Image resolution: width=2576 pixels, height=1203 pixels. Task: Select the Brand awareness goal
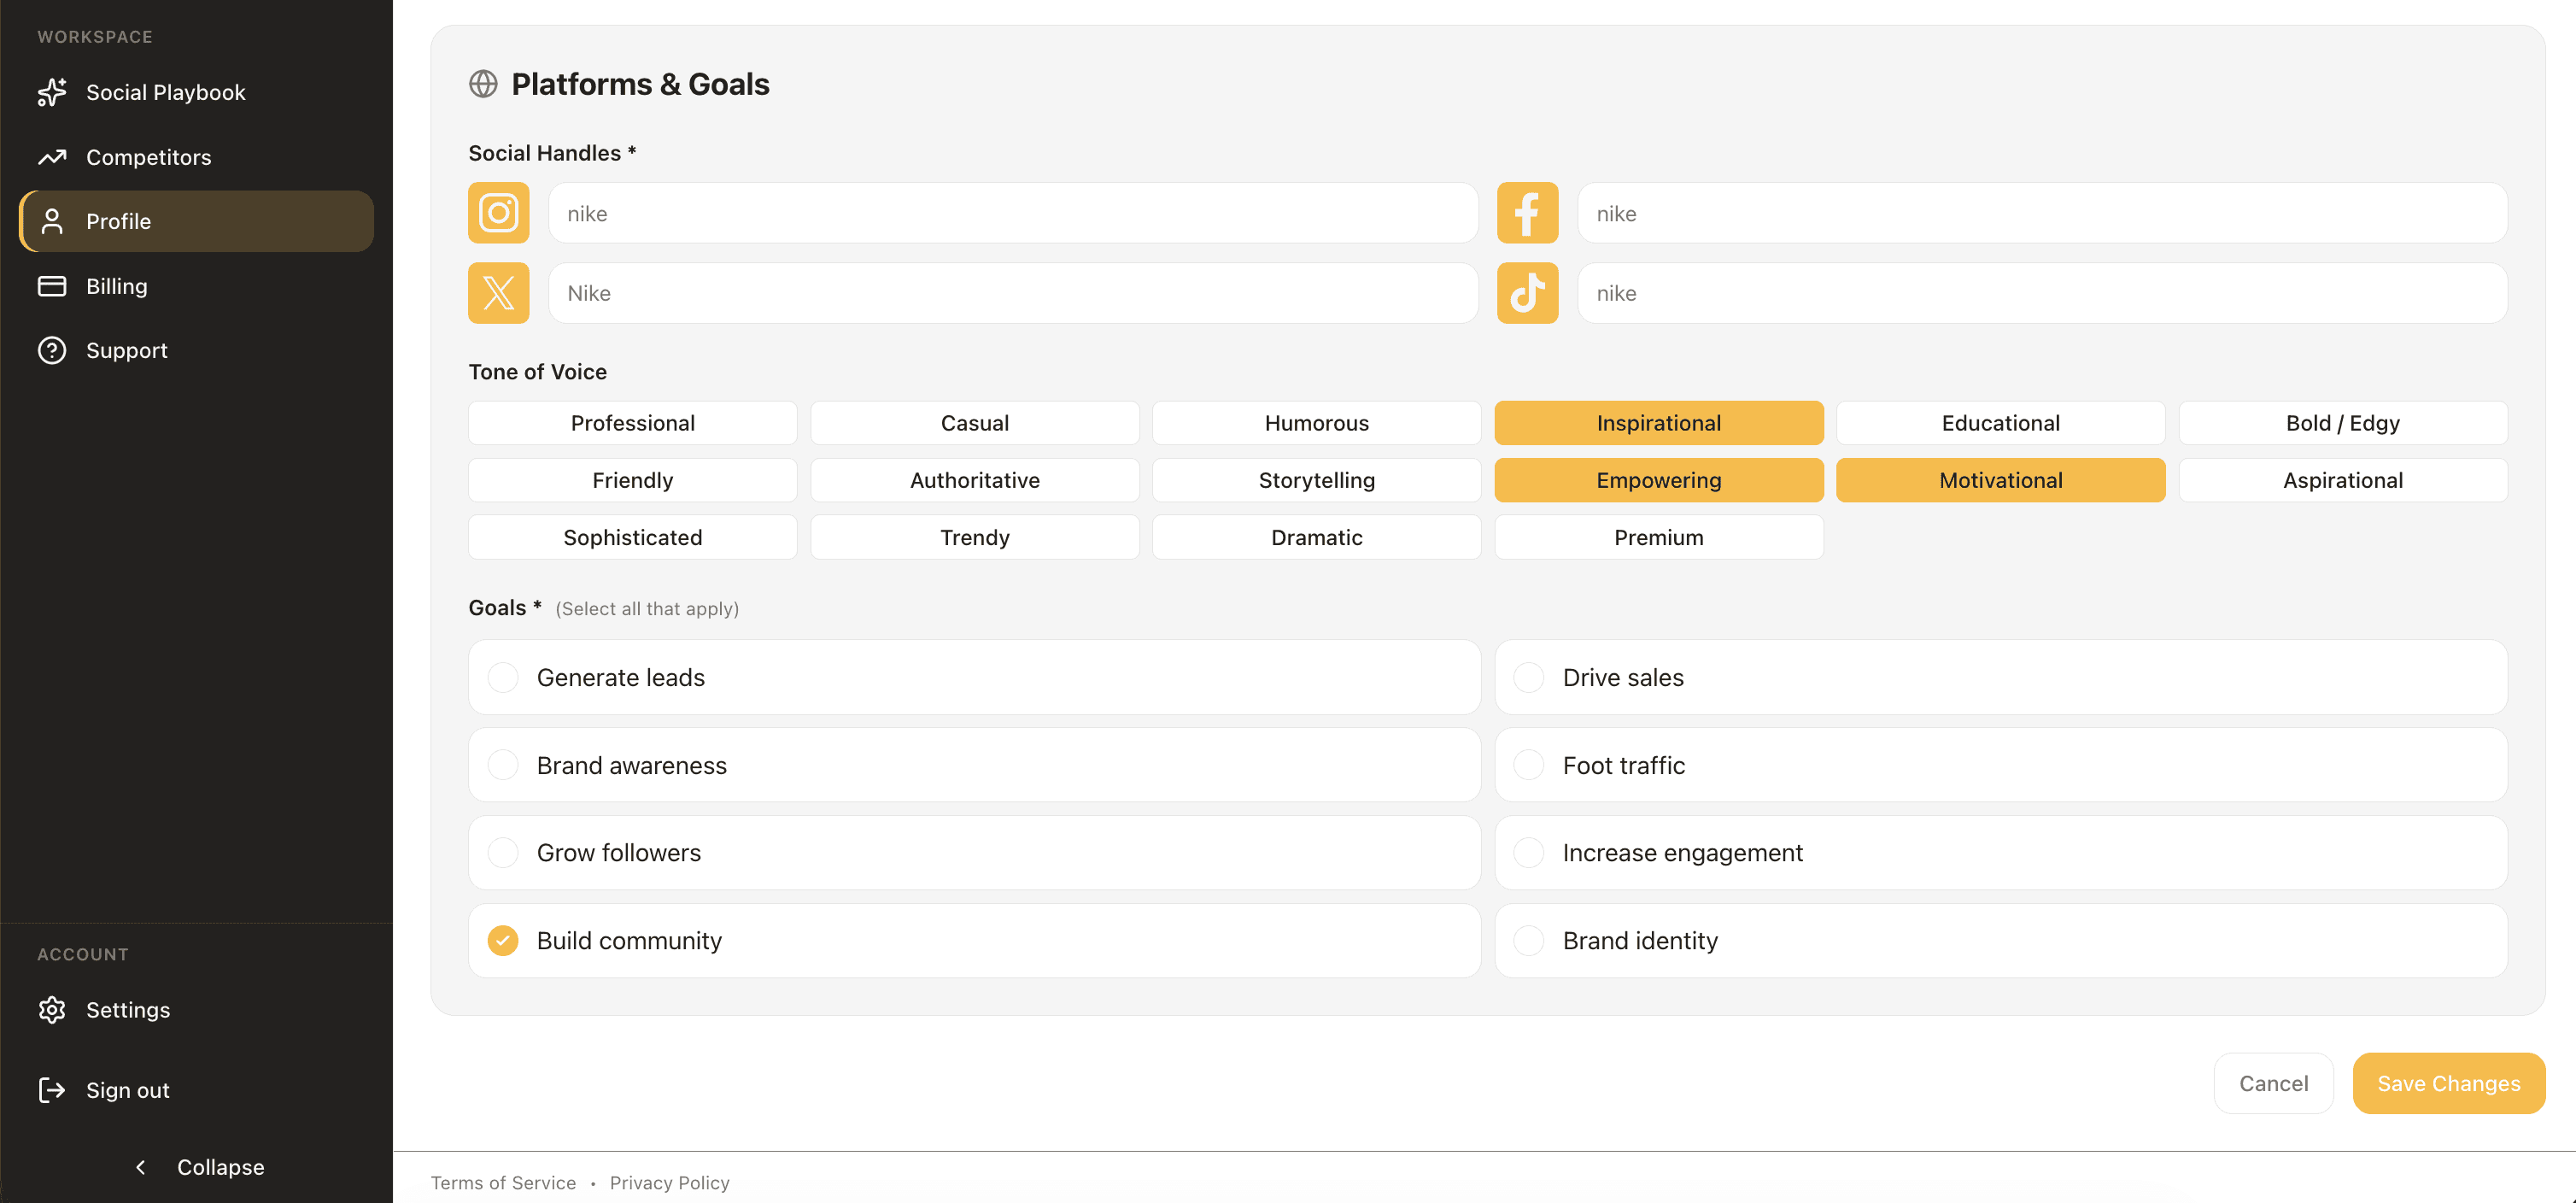point(503,764)
